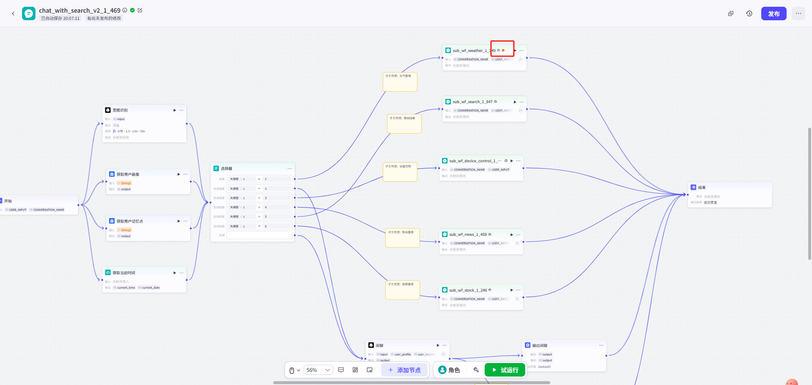812x385 pixels.
Task: Go back using the top-left arrow
Action: click(x=13, y=14)
